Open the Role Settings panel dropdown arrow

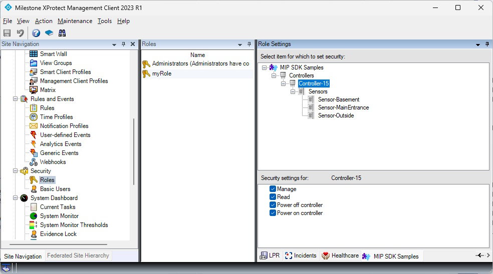point(478,44)
